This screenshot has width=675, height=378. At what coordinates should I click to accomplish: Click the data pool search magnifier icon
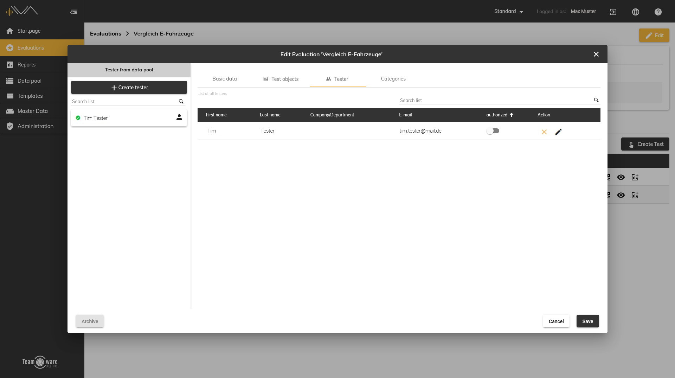pos(181,102)
